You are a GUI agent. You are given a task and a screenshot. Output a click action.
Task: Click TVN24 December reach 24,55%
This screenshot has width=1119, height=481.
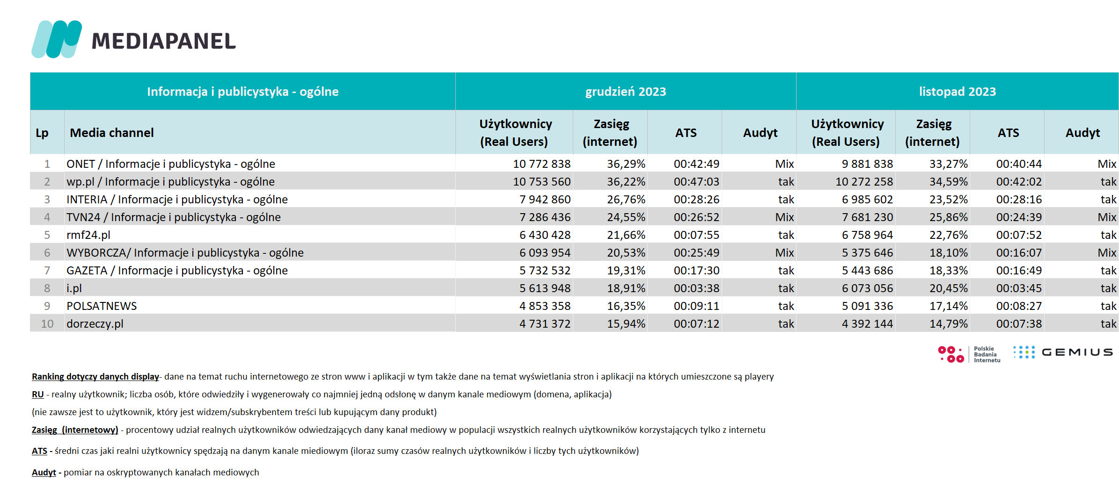pyautogui.click(x=626, y=217)
